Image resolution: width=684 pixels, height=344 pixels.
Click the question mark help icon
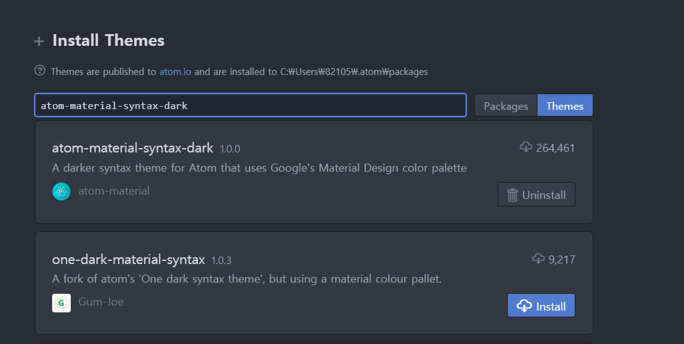tap(40, 70)
